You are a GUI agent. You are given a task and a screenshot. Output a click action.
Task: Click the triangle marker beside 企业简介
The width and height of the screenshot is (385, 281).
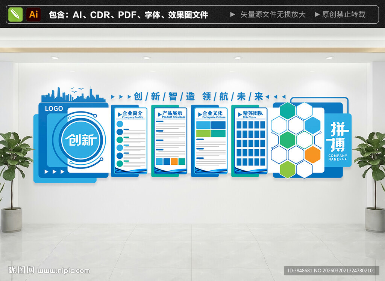[x=120, y=114]
